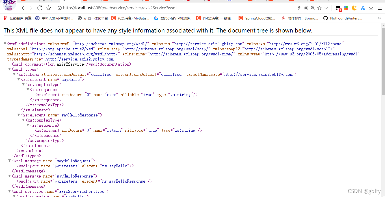Collapse the wsdl:types node
Viewport: 385px width, 197px height.
tap(9, 69)
